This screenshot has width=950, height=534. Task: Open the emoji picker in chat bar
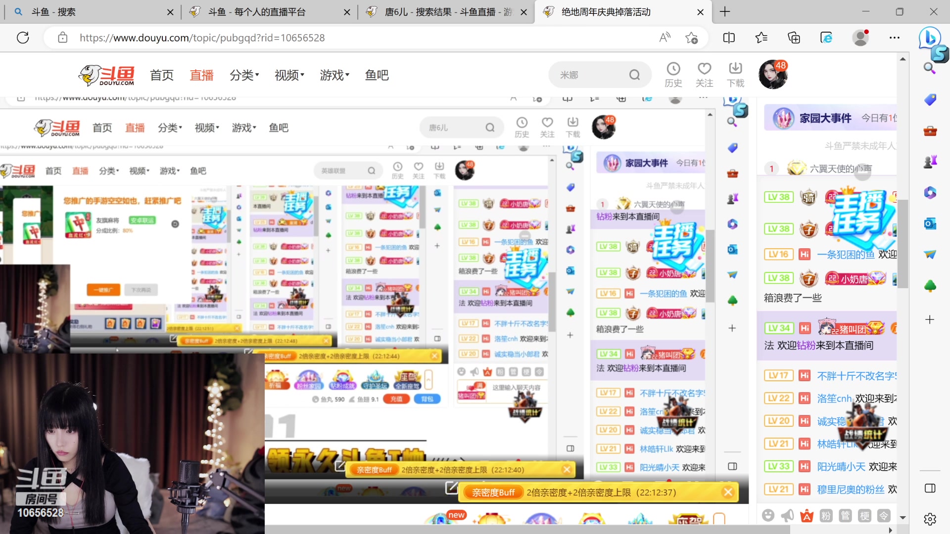click(x=768, y=516)
